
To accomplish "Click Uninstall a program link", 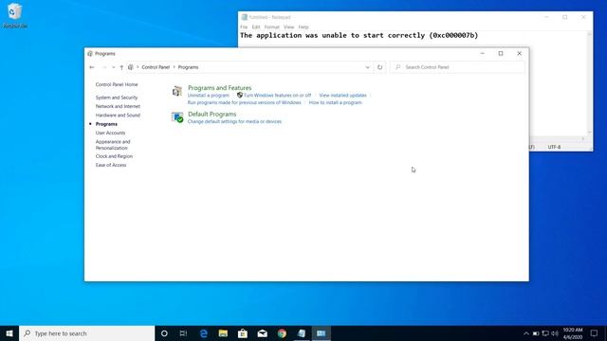I will [x=209, y=95].
